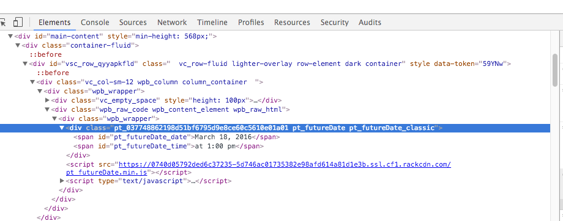Switch to the Elements tab
The width and height of the screenshot is (563, 221).
pyautogui.click(x=54, y=22)
